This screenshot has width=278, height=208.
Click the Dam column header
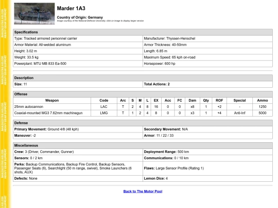coord(193,101)
